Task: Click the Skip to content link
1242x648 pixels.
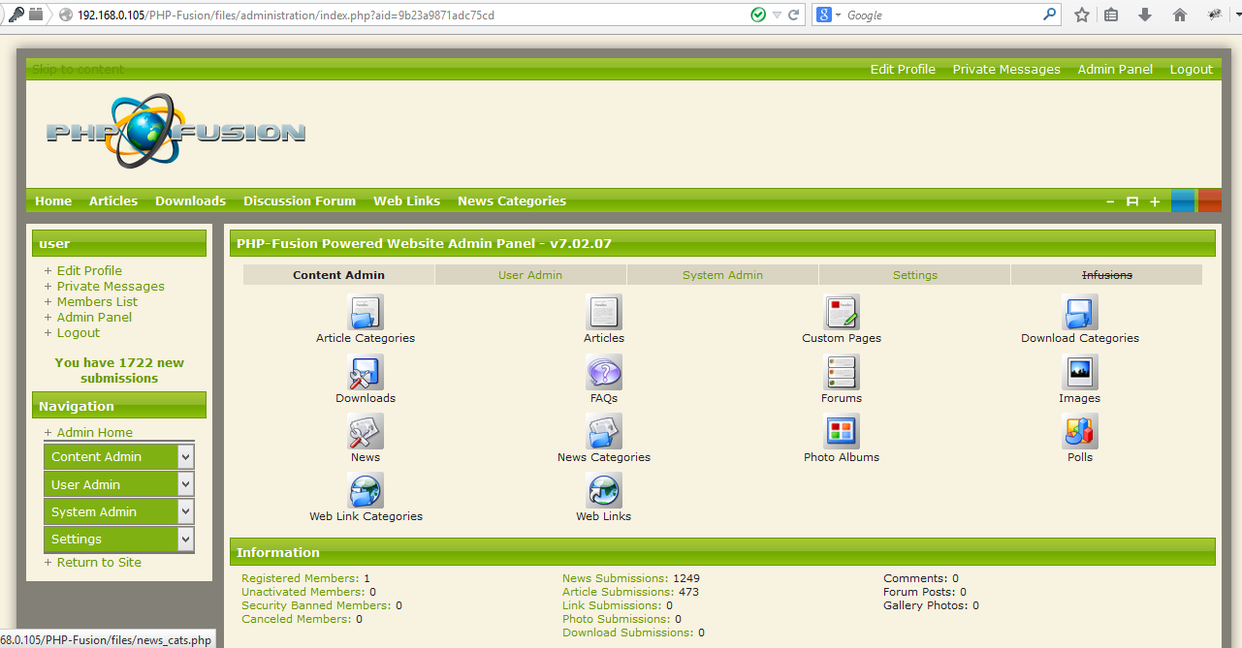Action: tap(78, 69)
